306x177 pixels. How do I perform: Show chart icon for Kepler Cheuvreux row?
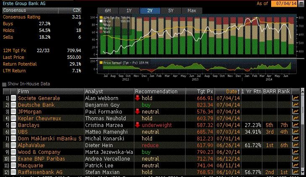pos(296,119)
